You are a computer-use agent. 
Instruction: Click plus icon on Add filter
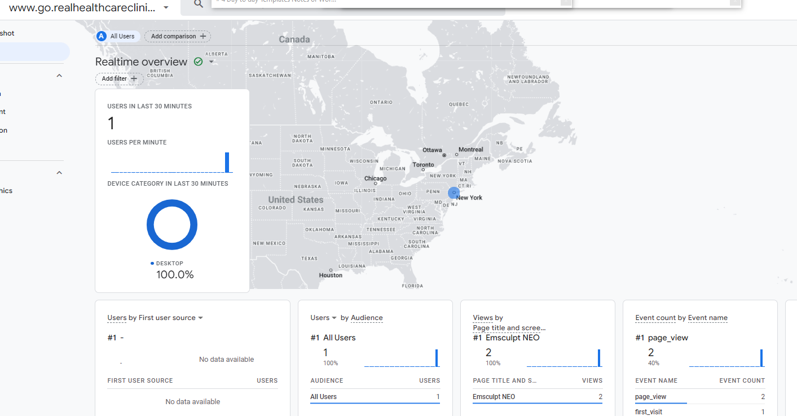pyautogui.click(x=134, y=78)
